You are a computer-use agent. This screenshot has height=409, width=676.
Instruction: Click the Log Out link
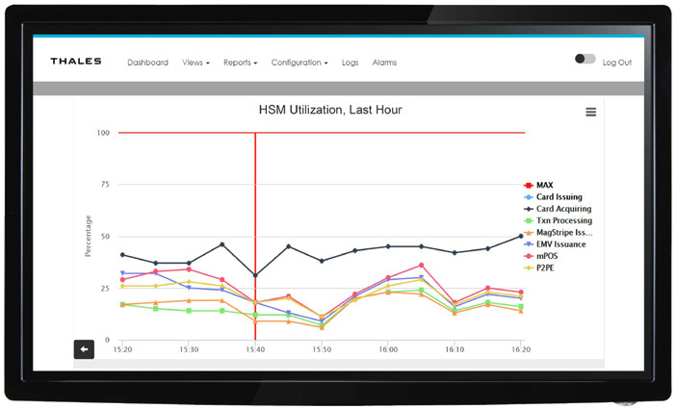pyautogui.click(x=617, y=63)
